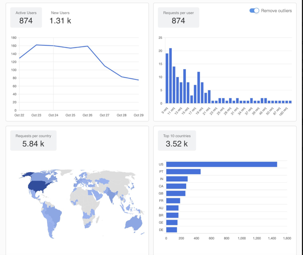Click the DE bar in countries chart
Image resolution: width=303 pixels, height=255 pixels.
(172, 230)
